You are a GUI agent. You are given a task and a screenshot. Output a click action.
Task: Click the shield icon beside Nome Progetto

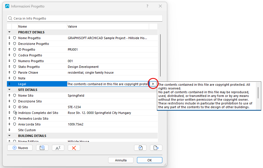[15, 38]
